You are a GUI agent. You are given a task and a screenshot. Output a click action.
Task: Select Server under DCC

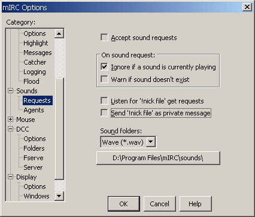[x=33, y=167]
